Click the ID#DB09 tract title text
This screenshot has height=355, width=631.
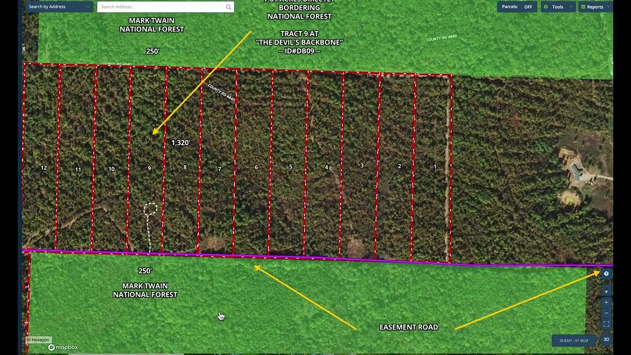pyautogui.click(x=299, y=51)
